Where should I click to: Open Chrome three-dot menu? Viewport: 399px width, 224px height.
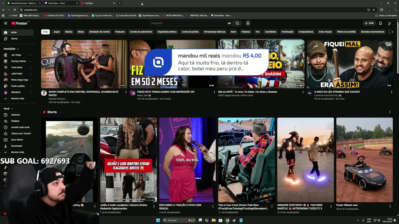click(395, 10)
